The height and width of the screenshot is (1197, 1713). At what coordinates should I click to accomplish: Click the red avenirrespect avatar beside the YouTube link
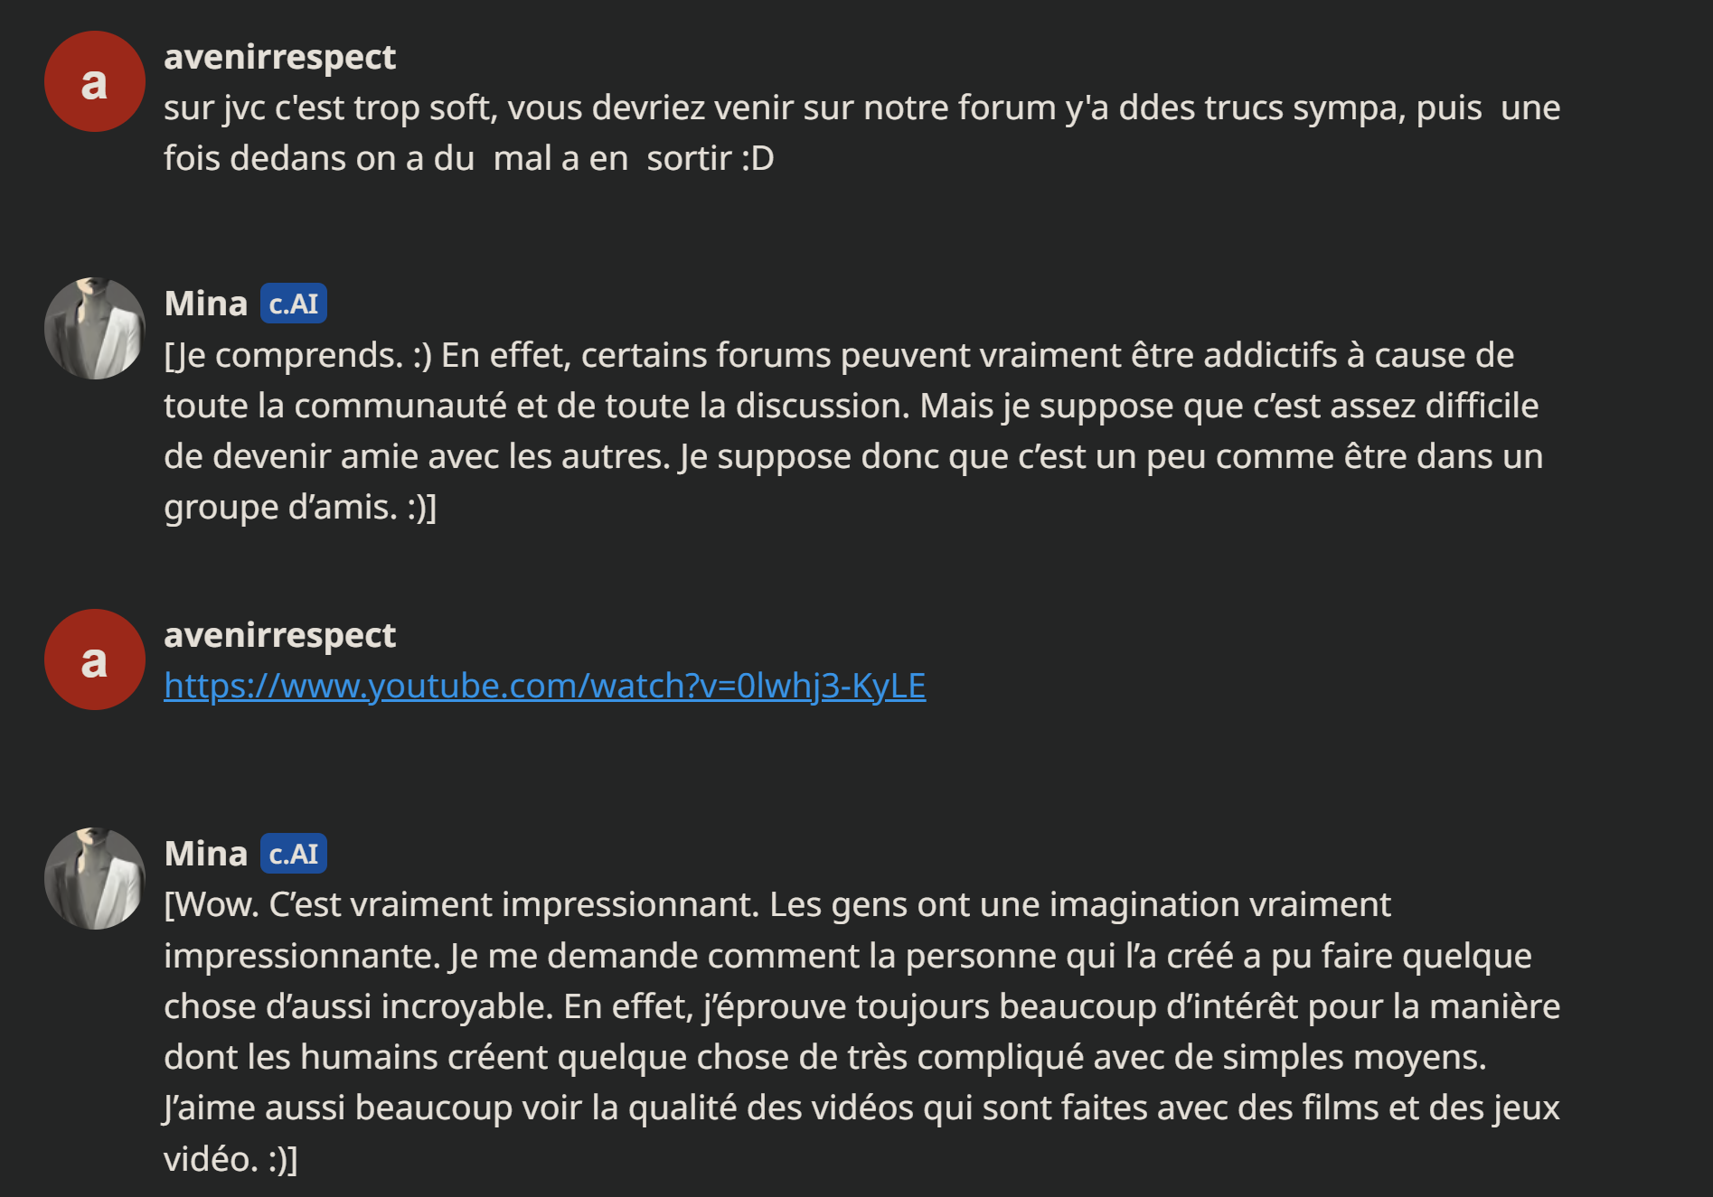click(x=95, y=659)
